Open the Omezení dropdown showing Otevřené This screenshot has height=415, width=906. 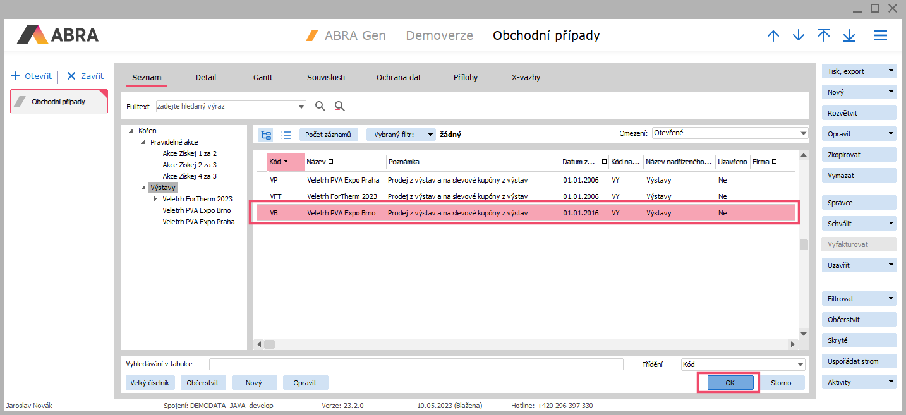(730, 133)
